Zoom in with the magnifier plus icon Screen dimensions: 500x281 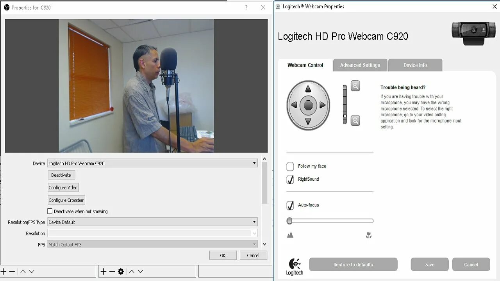pos(355,86)
